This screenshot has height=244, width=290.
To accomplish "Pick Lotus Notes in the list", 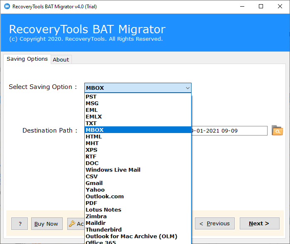I will (138, 210).
